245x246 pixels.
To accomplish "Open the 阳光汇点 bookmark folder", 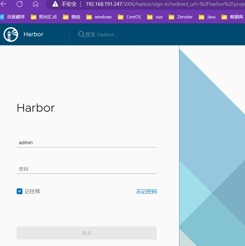I will pyautogui.click(x=44, y=17).
